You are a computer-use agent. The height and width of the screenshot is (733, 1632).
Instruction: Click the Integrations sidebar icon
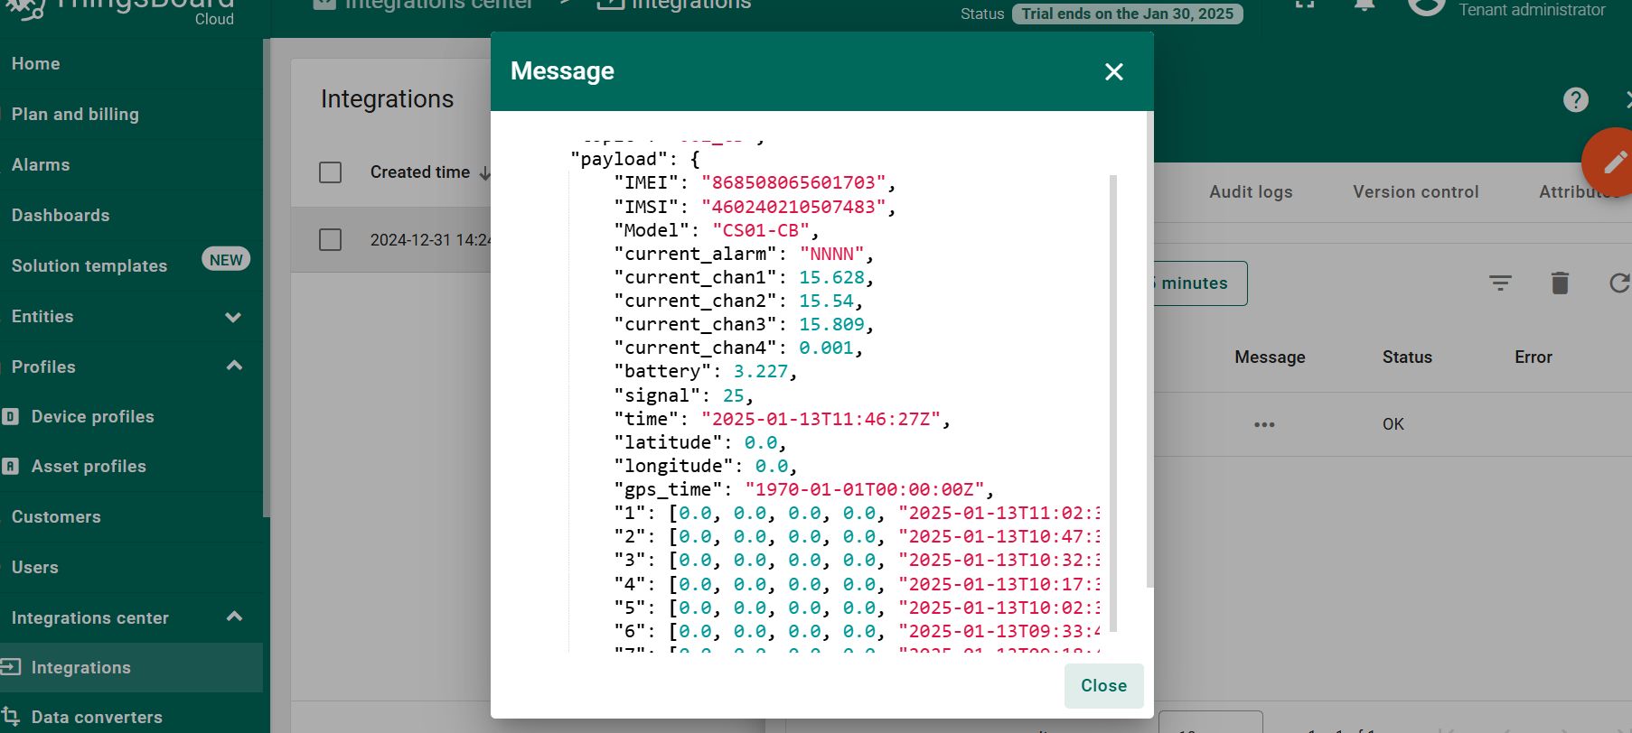pyautogui.click(x=10, y=667)
